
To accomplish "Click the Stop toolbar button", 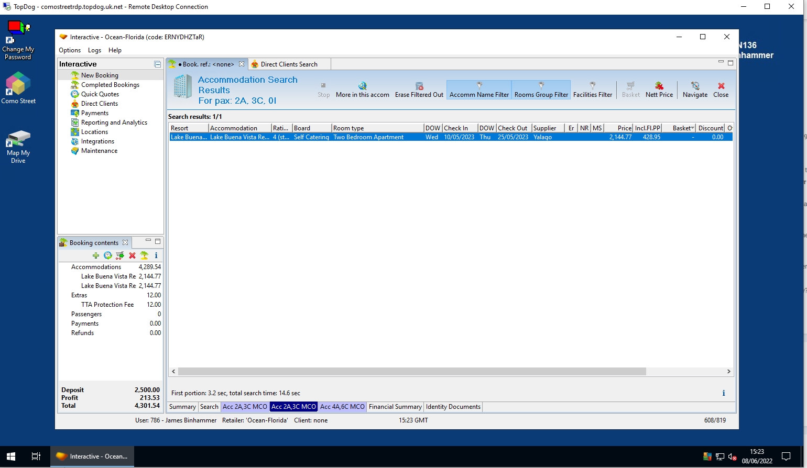I will tap(324, 90).
